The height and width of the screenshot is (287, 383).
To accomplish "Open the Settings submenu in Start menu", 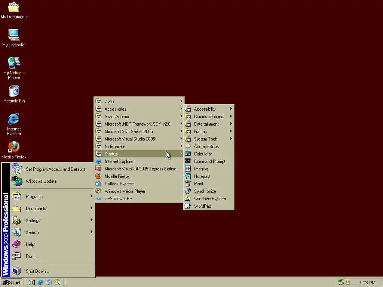I will coord(52,220).
